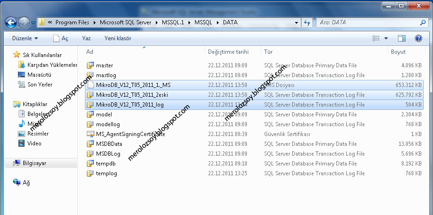Screen dimensions: 433x215
Task: Click the MSSQL breadcrumb segment
Action: point(203,22)
